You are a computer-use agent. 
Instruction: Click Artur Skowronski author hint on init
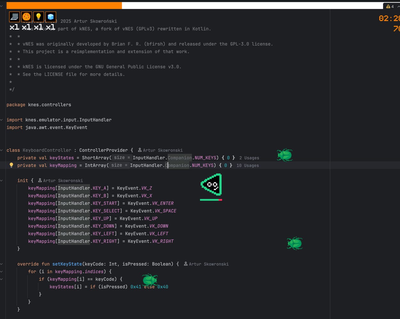(x=63, y=181)
